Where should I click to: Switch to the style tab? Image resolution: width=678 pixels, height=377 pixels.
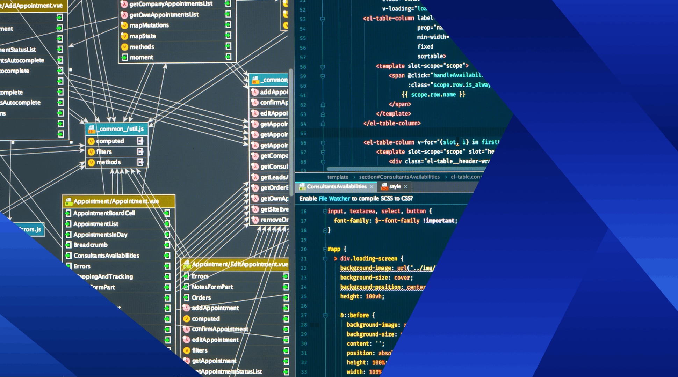(x=395, y=187)
